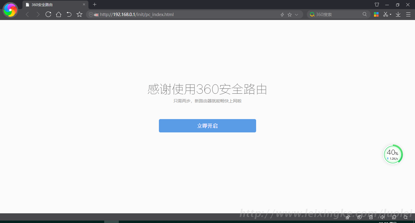Click the site security shield icon

coord(91,15)
